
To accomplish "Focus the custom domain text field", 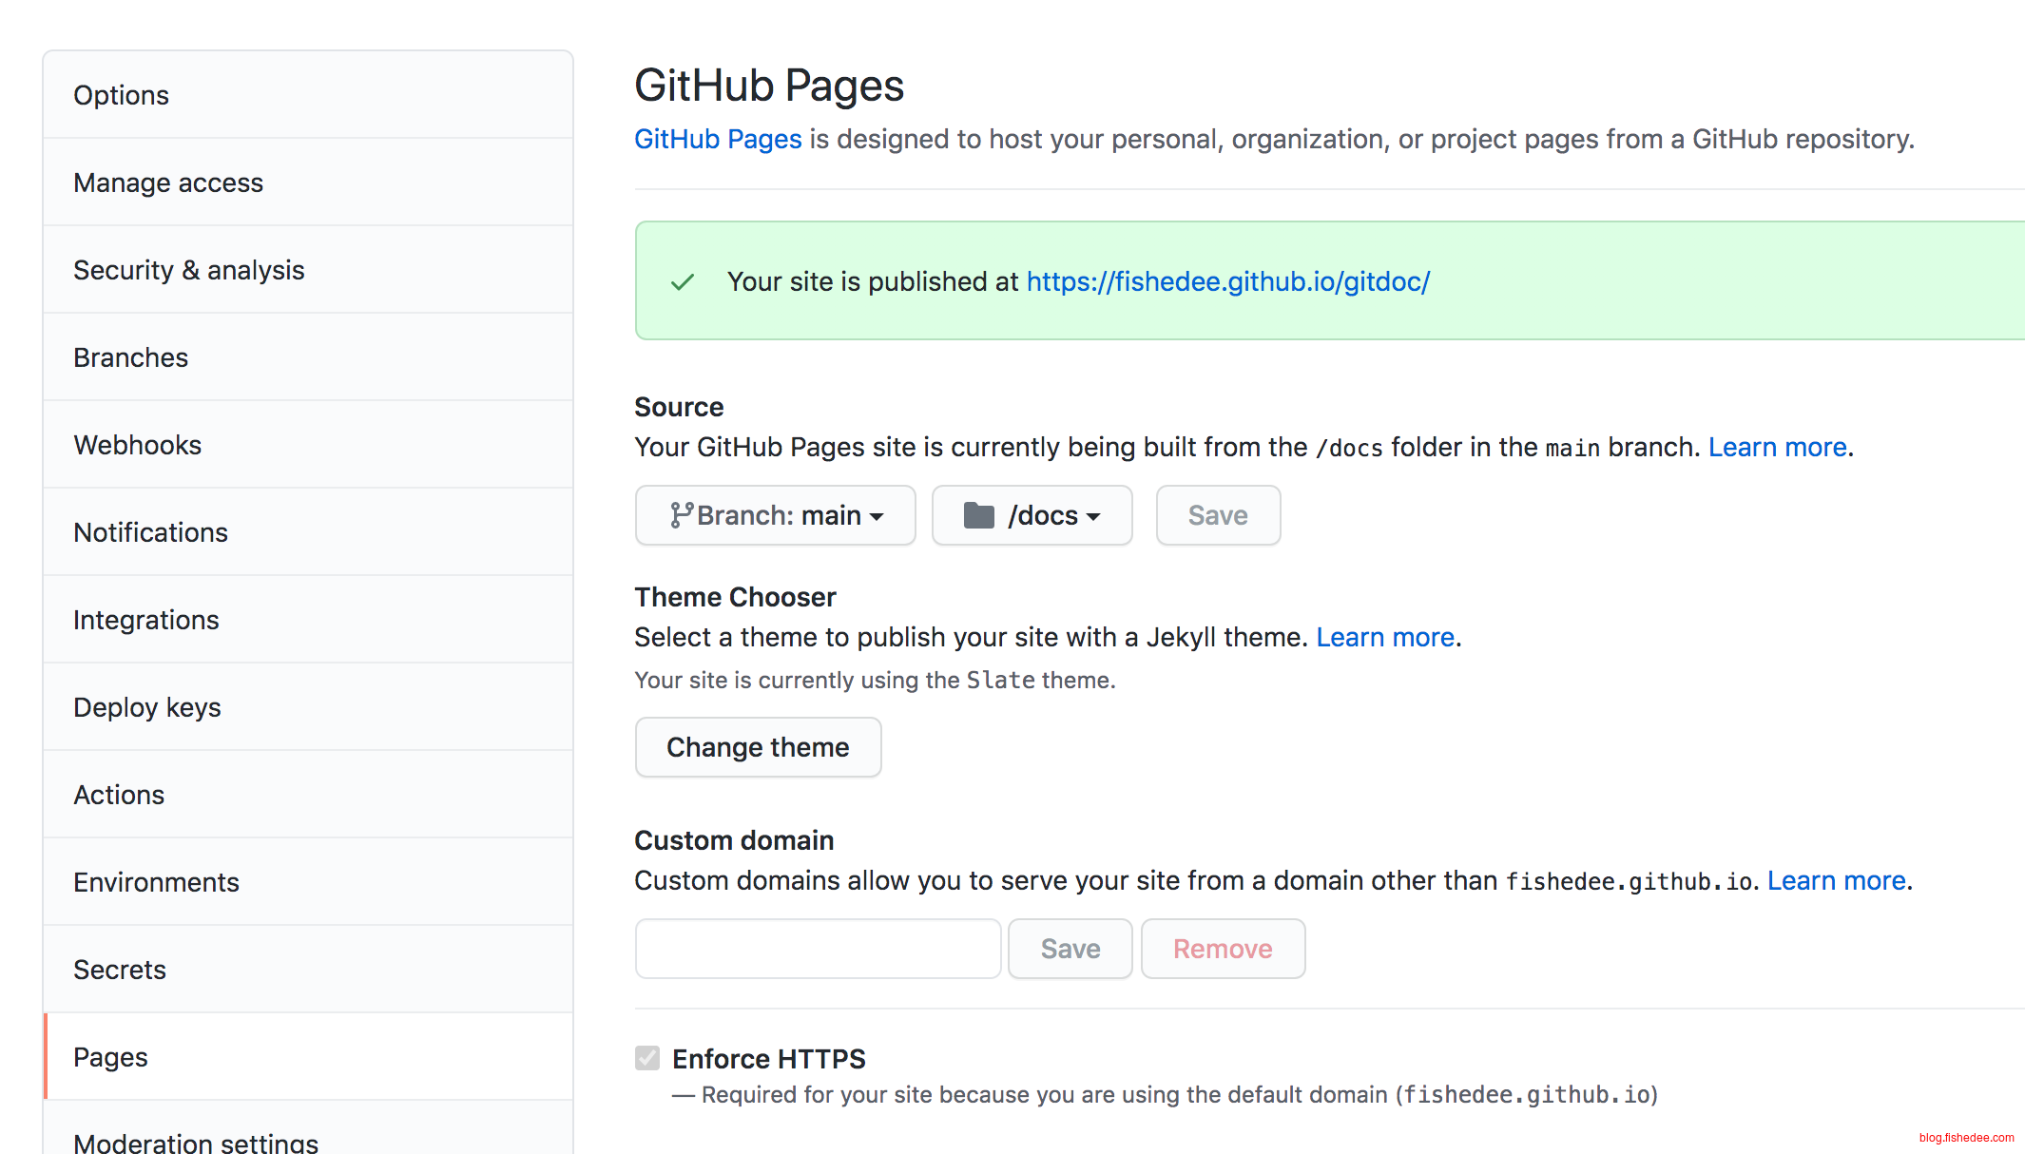I will click(x=818, y=949).
